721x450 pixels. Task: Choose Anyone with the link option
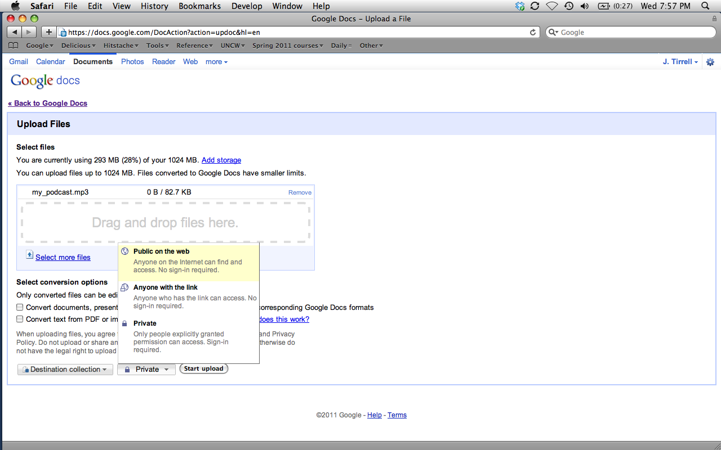click(189, 296)
